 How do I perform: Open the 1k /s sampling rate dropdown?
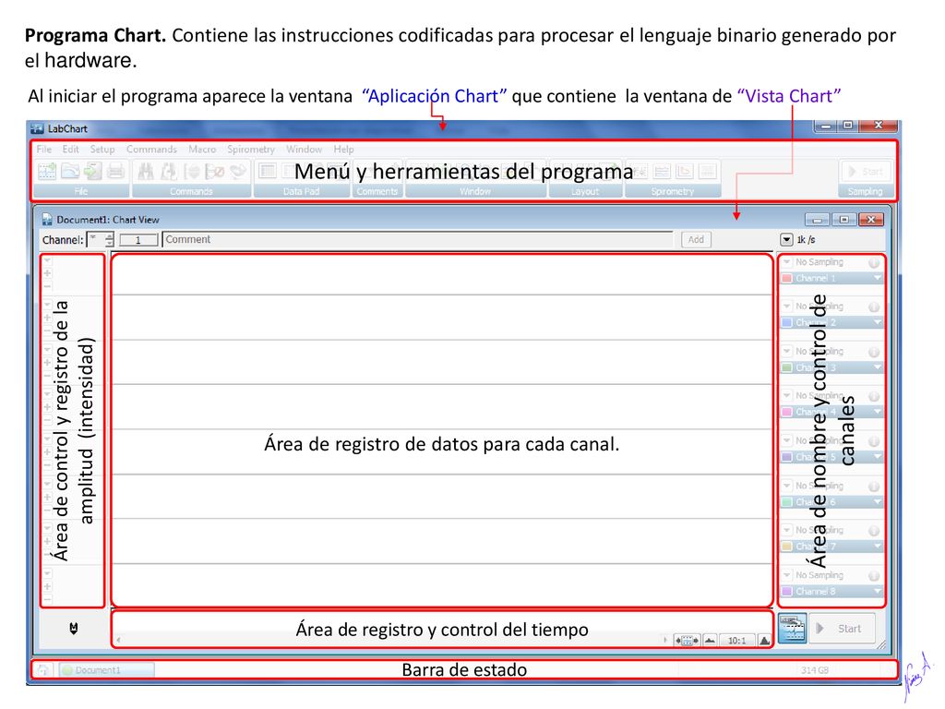coord(786,239)
